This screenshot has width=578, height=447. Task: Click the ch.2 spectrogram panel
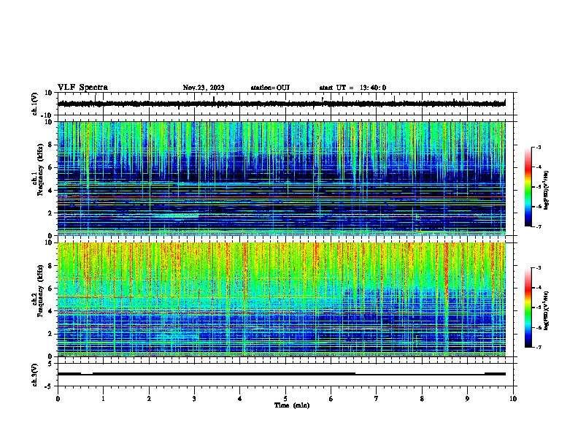pos(281,299)
